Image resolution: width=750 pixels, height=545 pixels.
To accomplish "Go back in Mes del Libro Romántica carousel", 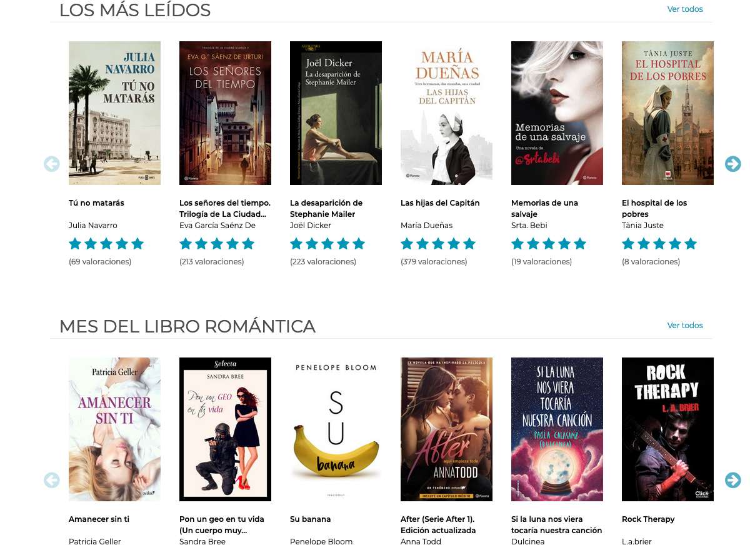I will 52,480.
